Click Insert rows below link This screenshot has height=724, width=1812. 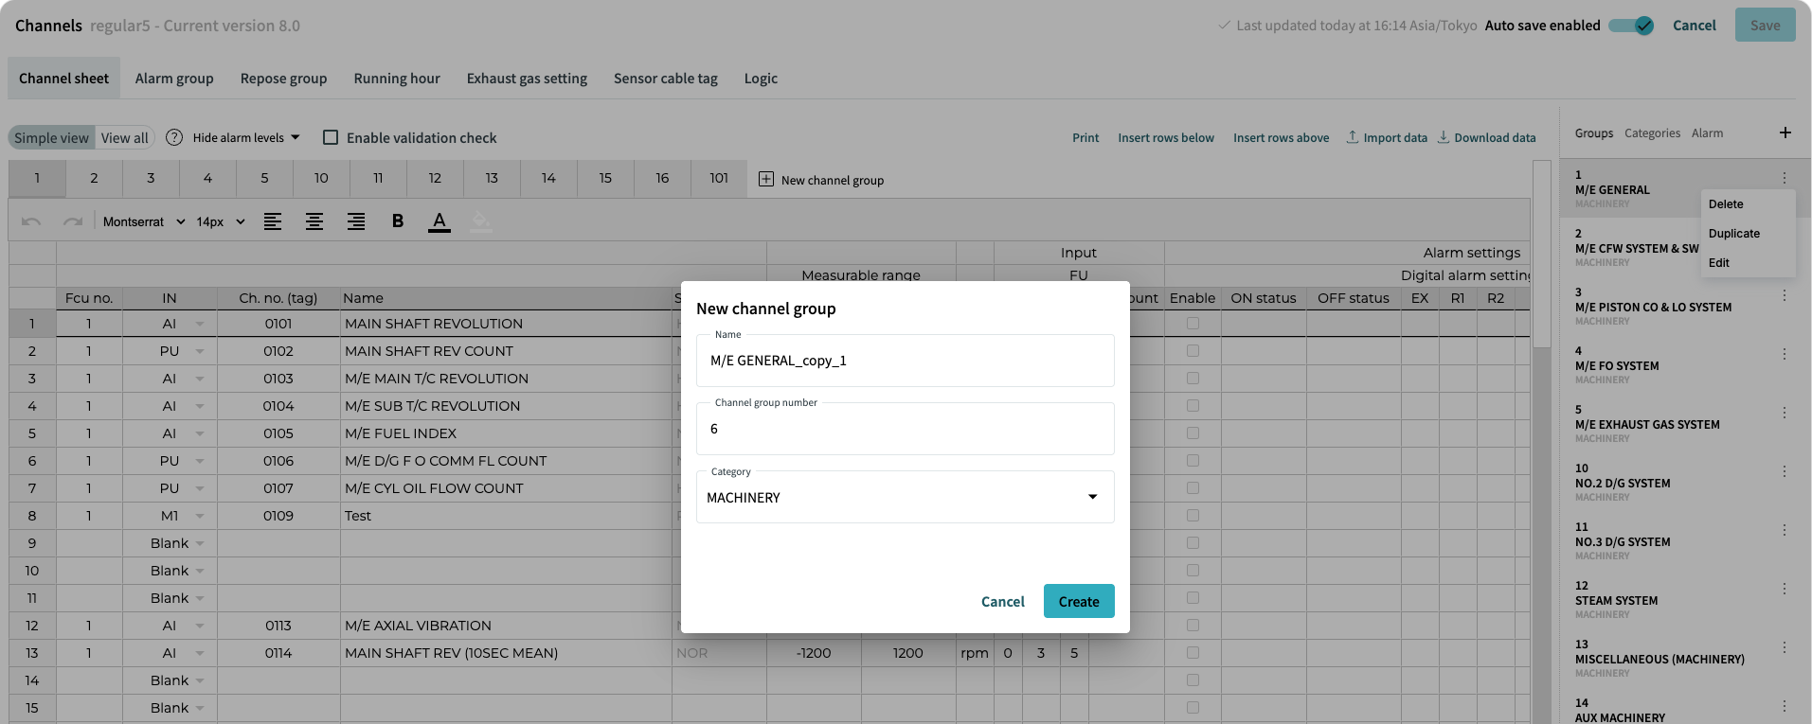tap(1166, 137)
